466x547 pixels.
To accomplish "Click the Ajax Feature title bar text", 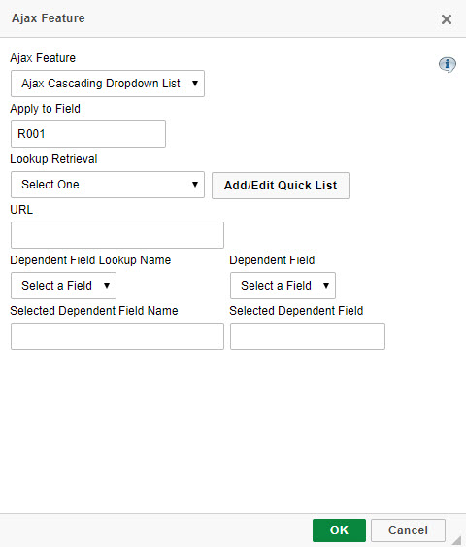I will tap(49, 18).
